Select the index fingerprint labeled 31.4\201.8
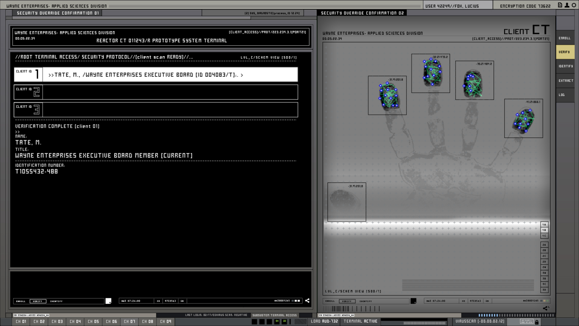The height and width of the screenshot is (326, 579). pos(387,95)
